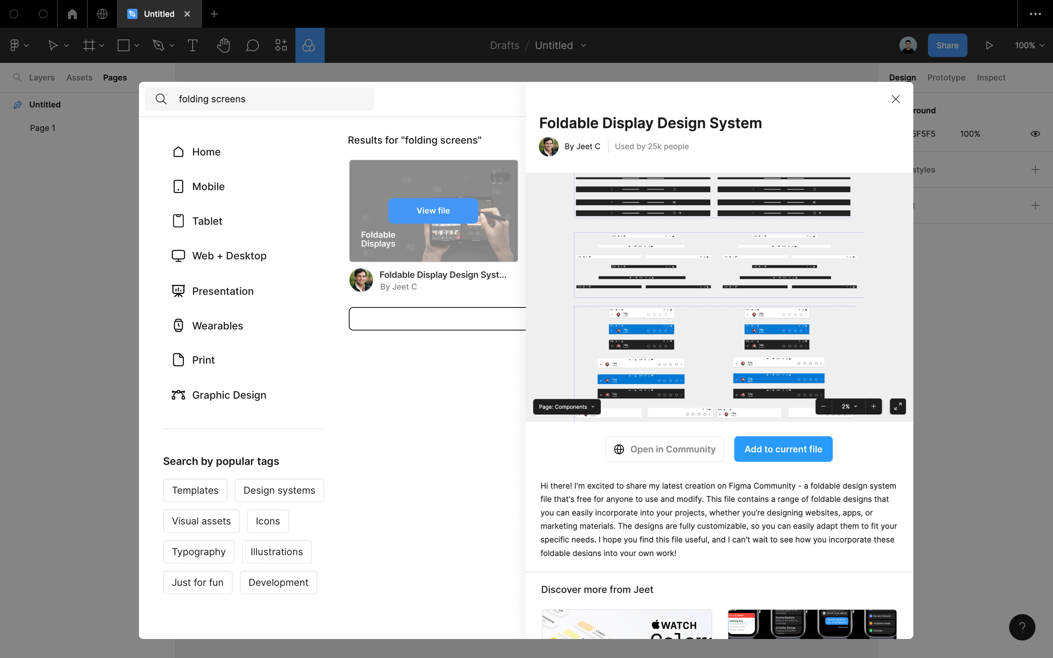Zoom out the preview with the minus button

823,406
